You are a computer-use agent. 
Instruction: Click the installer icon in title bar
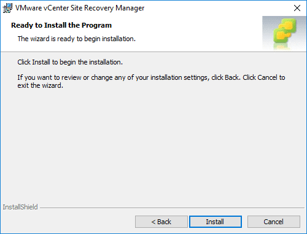7,8
